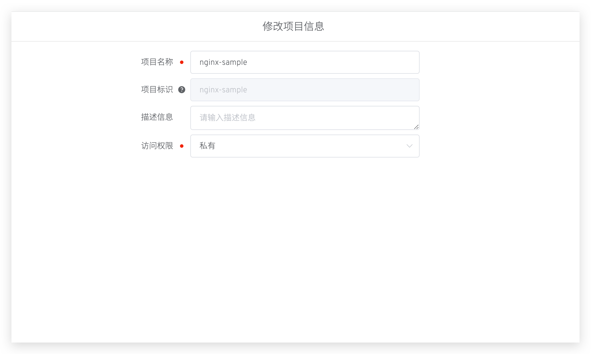Click the chevron arrow in 访问权限 selector
Viewport: 591px width, 354px height.
point(409,146)
